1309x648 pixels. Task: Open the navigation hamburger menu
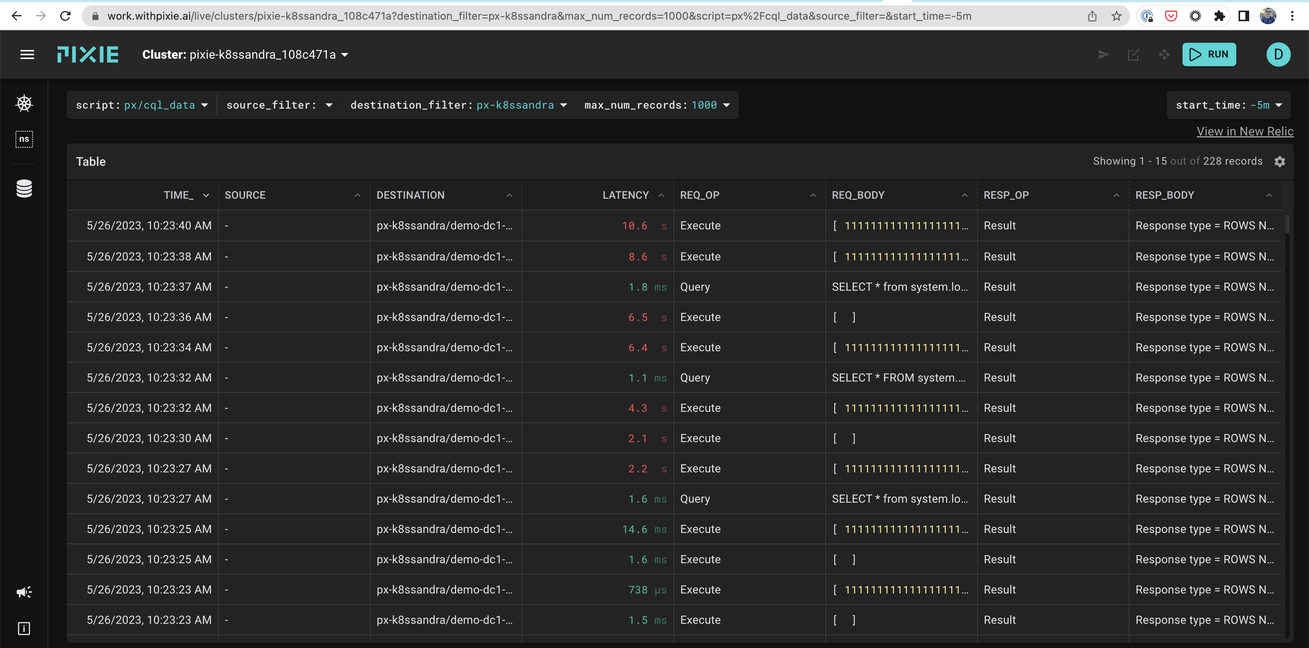coord(27,55)
